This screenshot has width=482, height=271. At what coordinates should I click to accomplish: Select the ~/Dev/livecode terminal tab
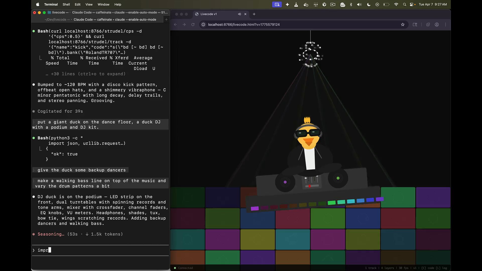tap(57, 20)
